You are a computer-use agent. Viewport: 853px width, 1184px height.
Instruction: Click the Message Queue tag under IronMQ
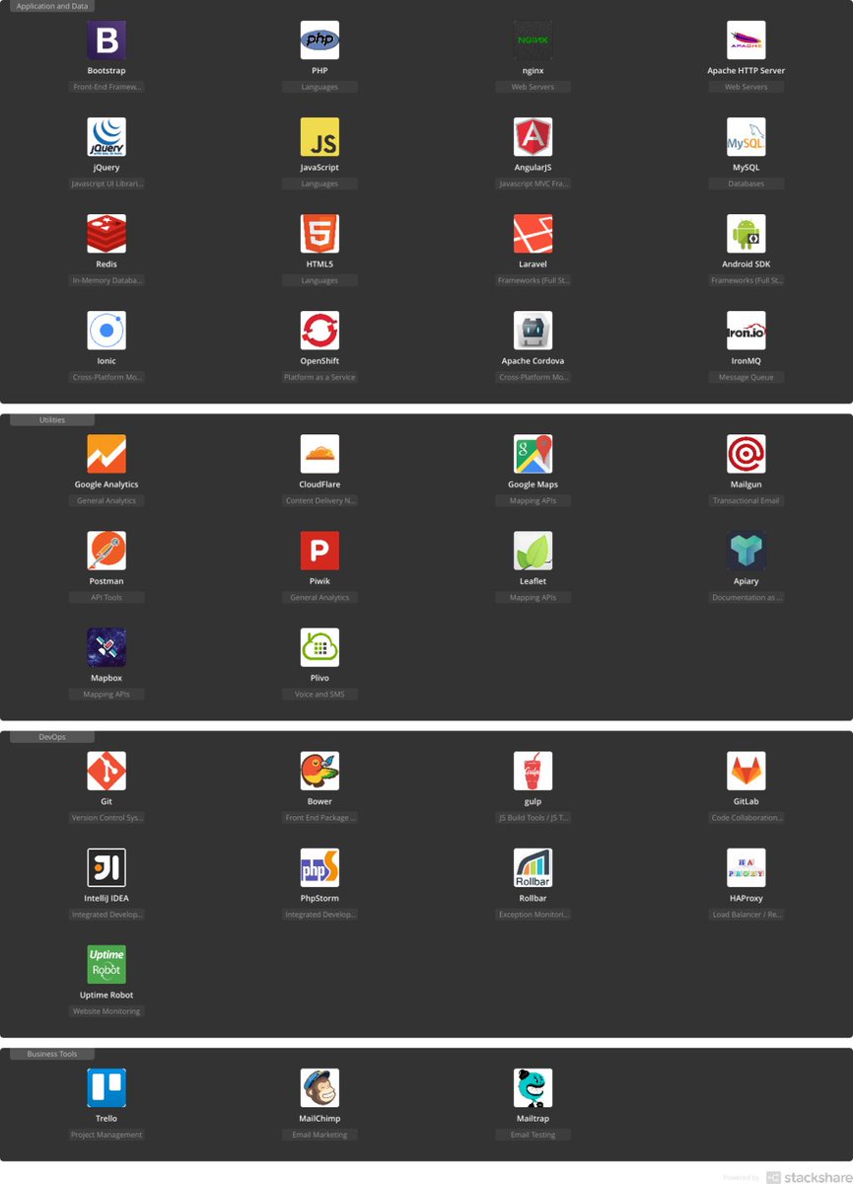(x=746, y=377)
